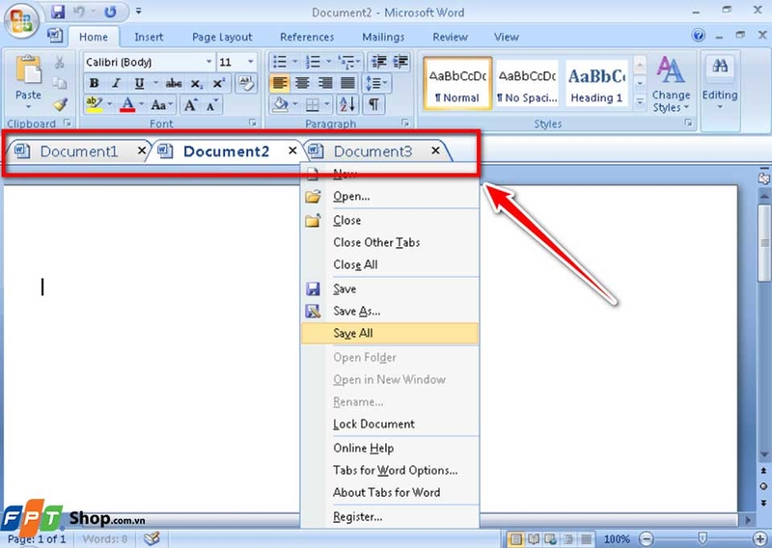Open the Change Styles menu
The image size is (772, 548).
[x=671, y=85]
